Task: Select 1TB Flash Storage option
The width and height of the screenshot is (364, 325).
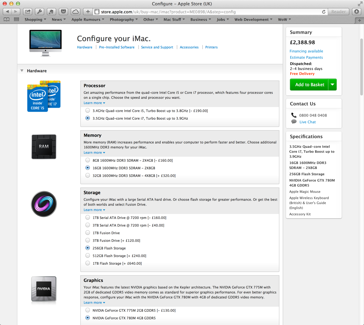Action: coord(88,263)
